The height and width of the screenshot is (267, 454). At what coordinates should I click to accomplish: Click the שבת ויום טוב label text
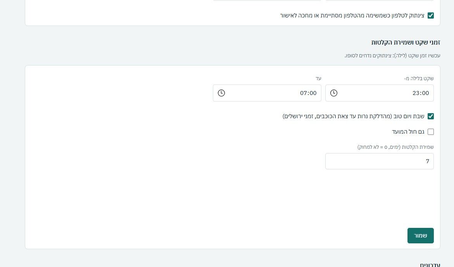[353, 116]
